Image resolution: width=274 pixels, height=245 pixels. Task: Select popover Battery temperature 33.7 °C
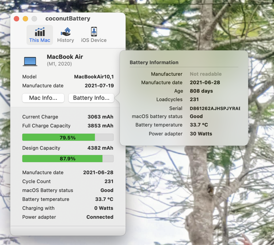pos(199,125)
